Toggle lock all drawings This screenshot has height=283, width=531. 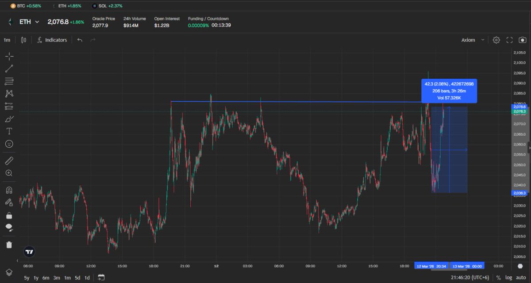click(x=9, y=215)
